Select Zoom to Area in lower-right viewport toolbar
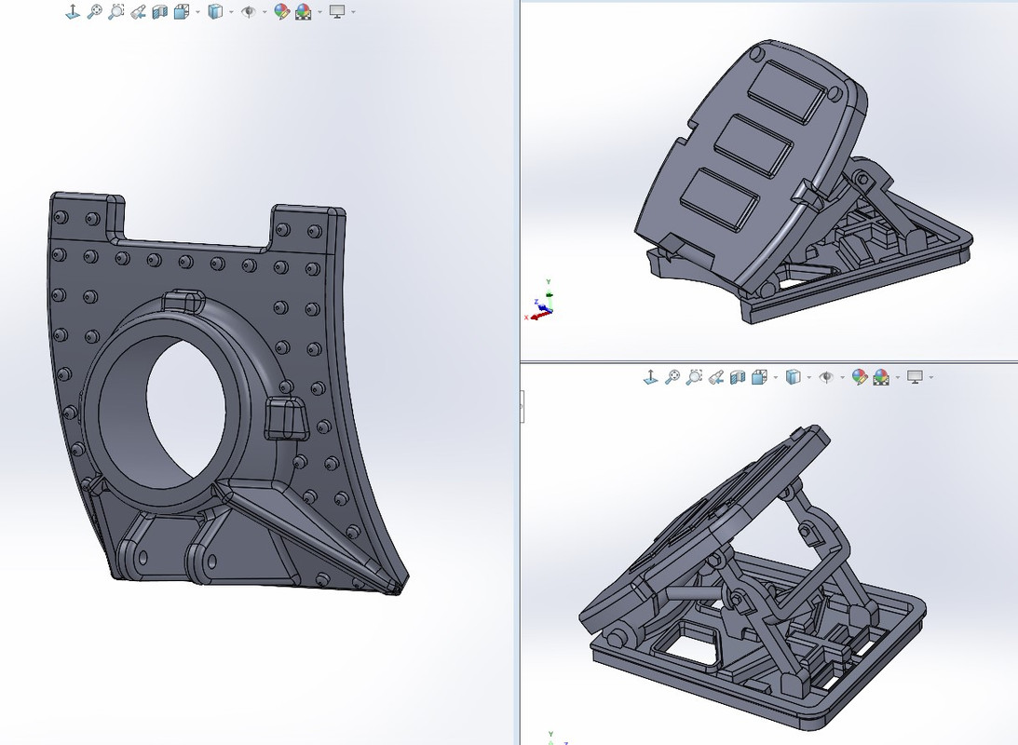This screenshot has height=745, width=1018. 694,377
